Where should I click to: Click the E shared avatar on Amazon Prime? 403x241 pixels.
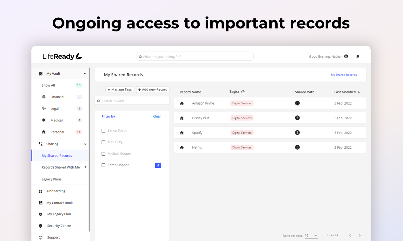tap(297, 103)
